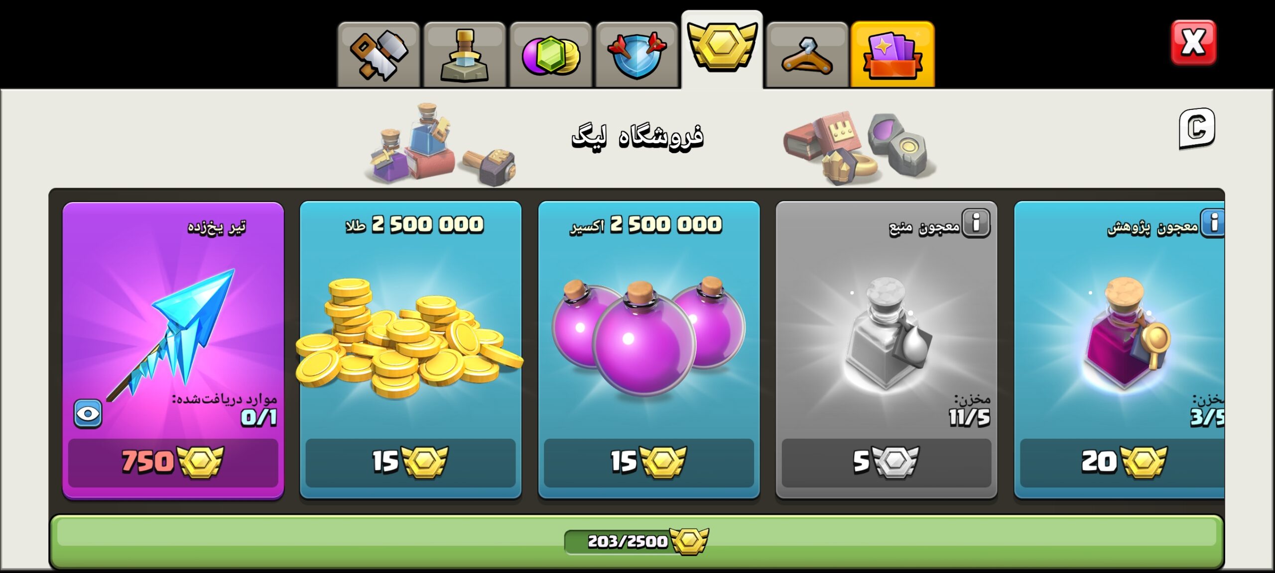Viewport: 1275px width, 573px height.
Task: Click the C icon in the corner
Action: coord(1197,128)
